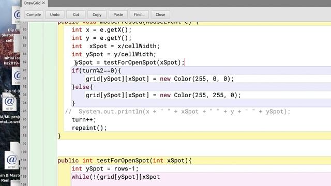
Task: Click the Paste button
Action: pyautogui.click(x=118, y=14)
